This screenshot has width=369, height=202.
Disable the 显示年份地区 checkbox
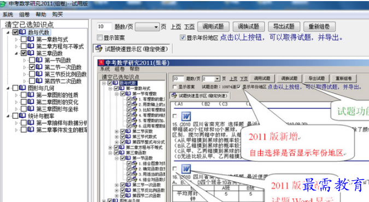[183, 38]
